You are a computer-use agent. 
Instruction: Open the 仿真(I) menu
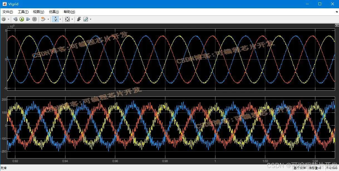[x=54, y=12]
